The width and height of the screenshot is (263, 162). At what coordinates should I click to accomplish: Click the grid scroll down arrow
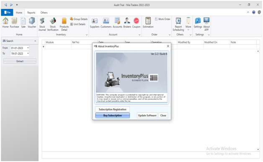(258, 149)
